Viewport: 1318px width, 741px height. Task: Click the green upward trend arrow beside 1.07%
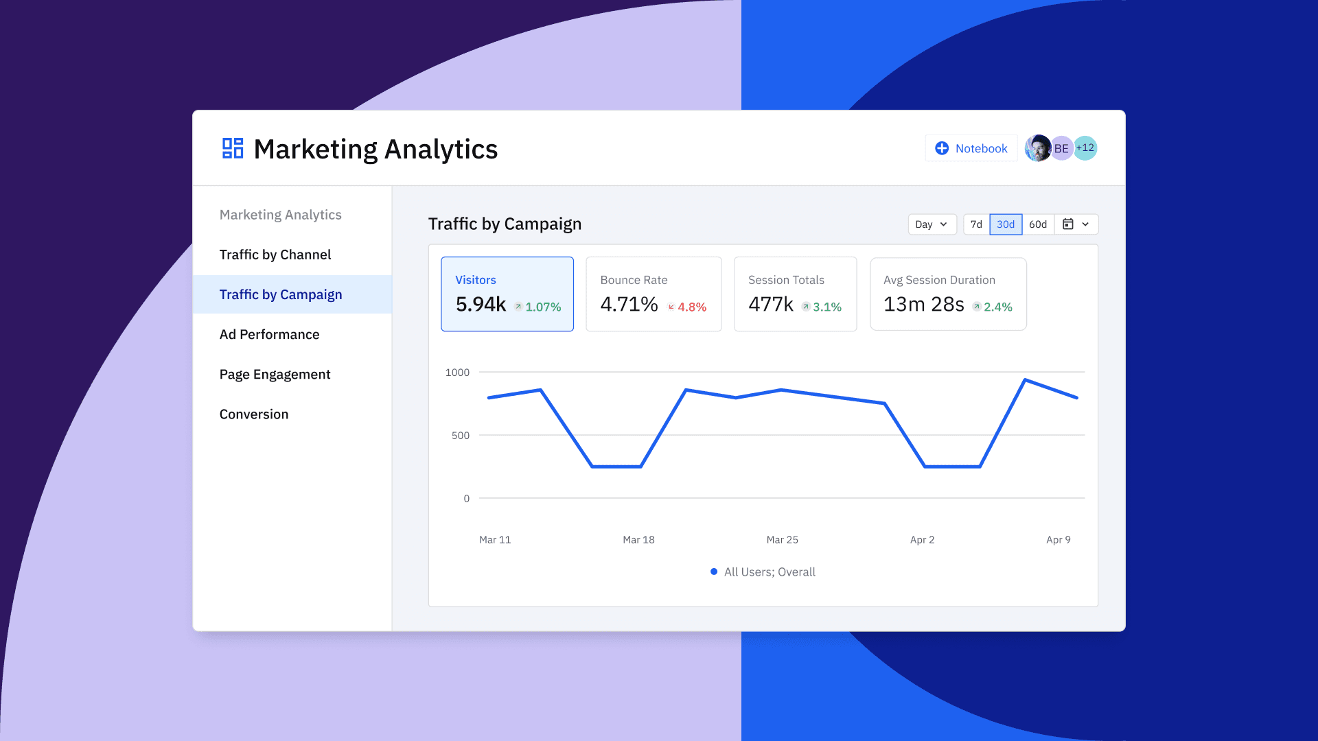click(518, 307)
